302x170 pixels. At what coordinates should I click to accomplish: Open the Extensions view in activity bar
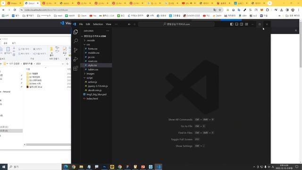[75, 68]
